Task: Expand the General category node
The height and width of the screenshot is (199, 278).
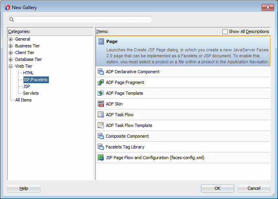Action: pyautogui.click(x=10, y=39)
